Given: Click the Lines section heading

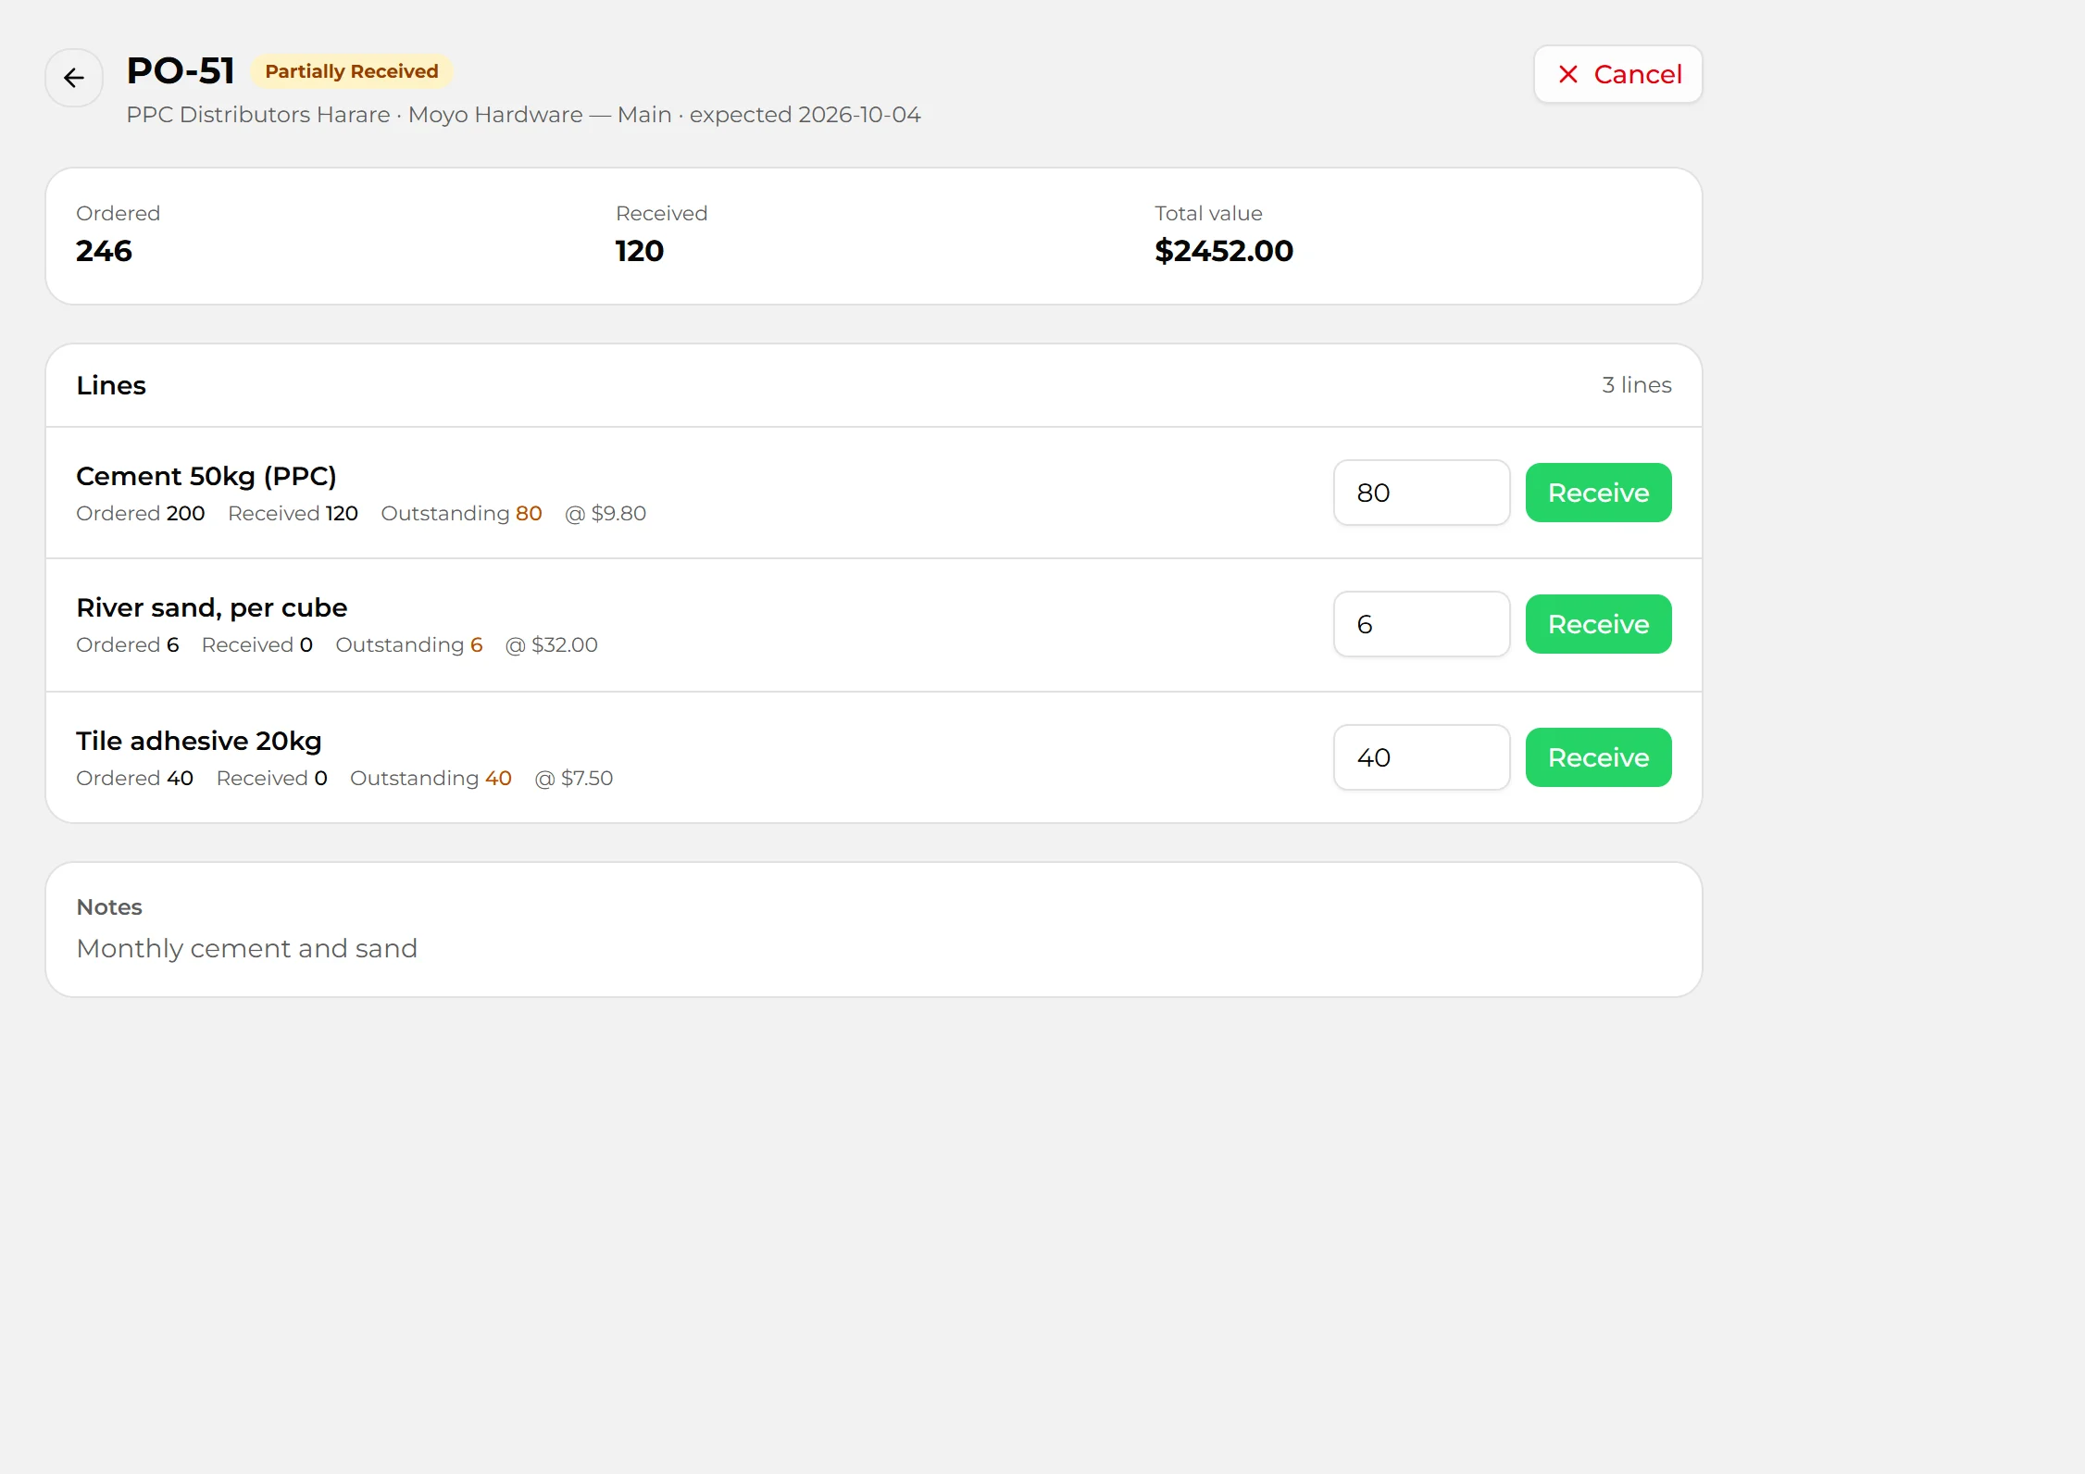Looking at the screenshot, I should coord(111,385).
